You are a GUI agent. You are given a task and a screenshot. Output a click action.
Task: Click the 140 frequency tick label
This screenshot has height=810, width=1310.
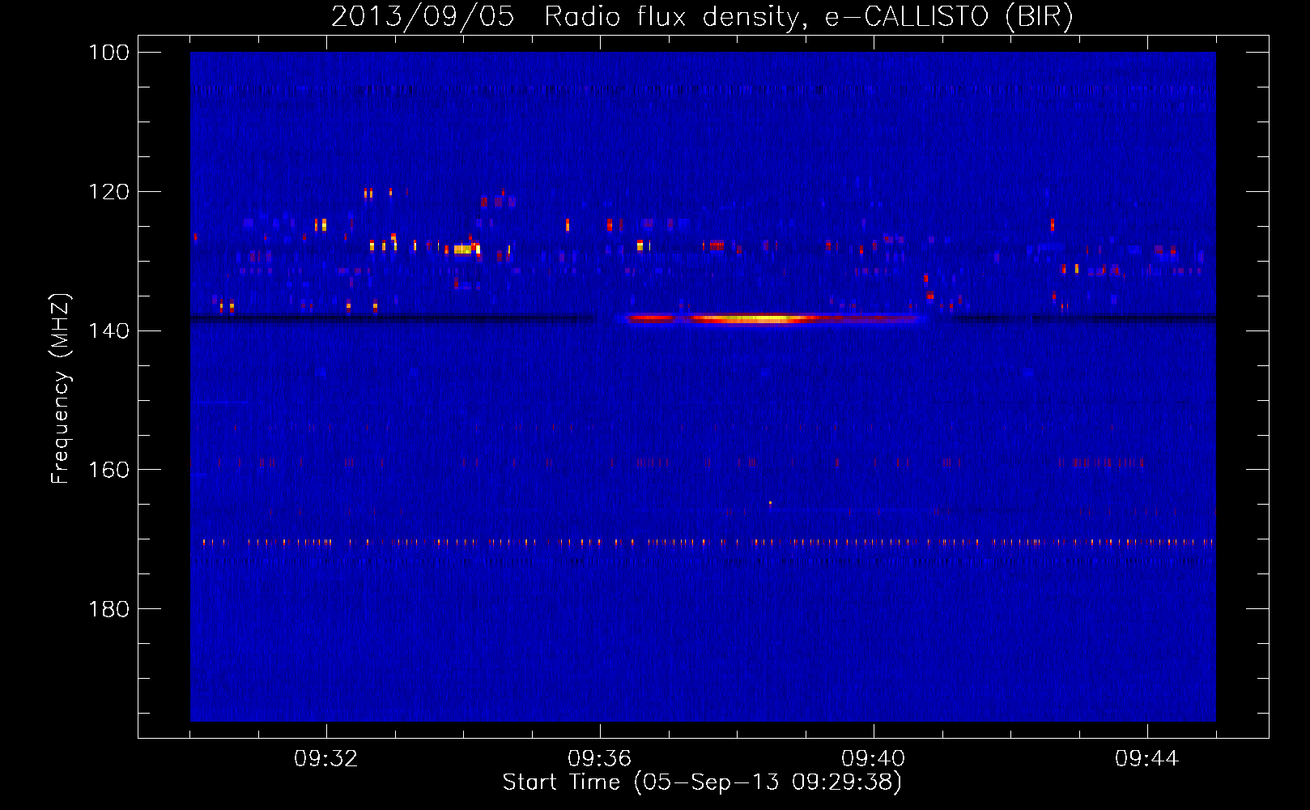click(108, 330)
